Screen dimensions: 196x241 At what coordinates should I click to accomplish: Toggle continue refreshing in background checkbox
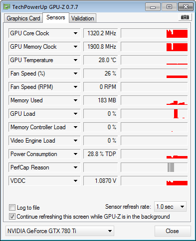[12, 217]
